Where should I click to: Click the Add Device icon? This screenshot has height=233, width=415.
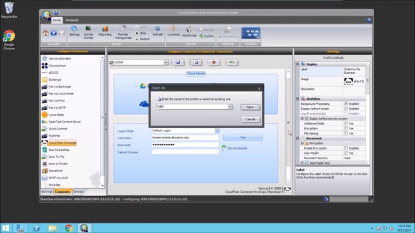189,32
